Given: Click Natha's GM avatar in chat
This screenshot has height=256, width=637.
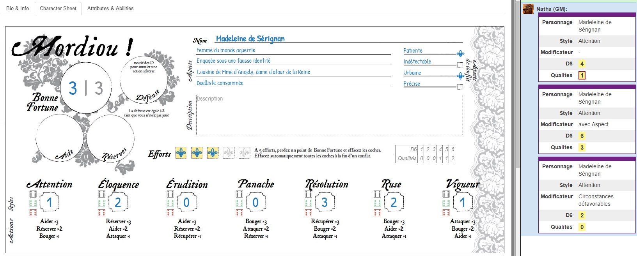Looking at the screenshot, I should 528,9.
